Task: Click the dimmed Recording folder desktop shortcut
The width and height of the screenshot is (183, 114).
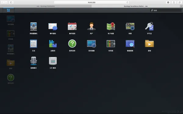Action: (11, 63)
